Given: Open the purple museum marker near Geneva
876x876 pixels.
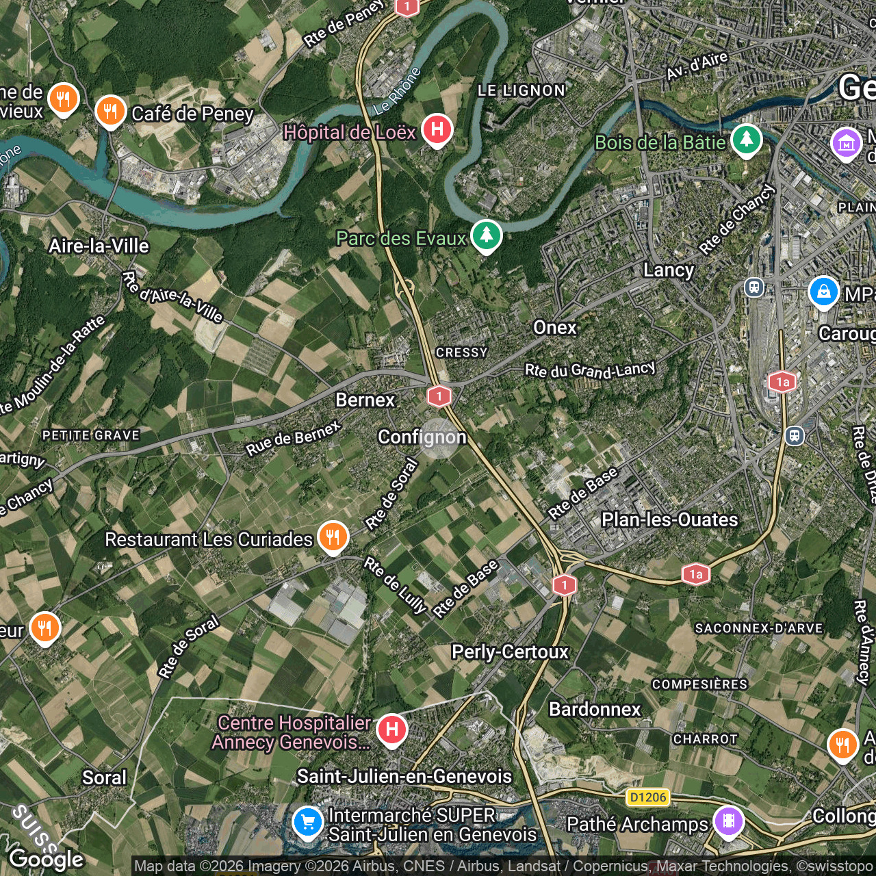Looking at the screenshot, I should click(x=846, y=144).
